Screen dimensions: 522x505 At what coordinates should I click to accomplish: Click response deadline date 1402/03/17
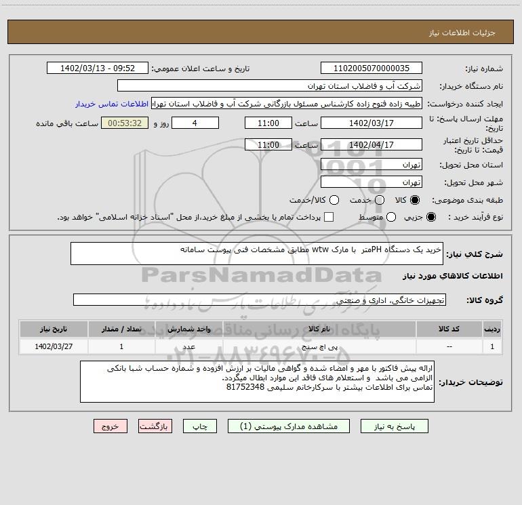pos(372,123)
